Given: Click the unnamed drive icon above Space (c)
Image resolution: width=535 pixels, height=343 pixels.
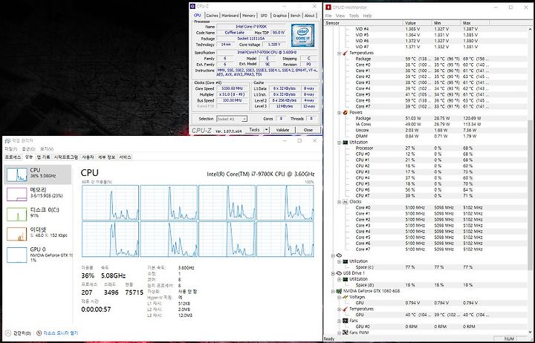Looking at the screenshot, I should [x=339, y=255].
